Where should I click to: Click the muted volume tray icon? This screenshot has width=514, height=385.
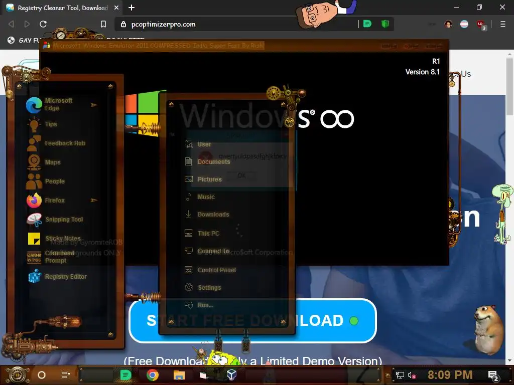tap(412, 375)
